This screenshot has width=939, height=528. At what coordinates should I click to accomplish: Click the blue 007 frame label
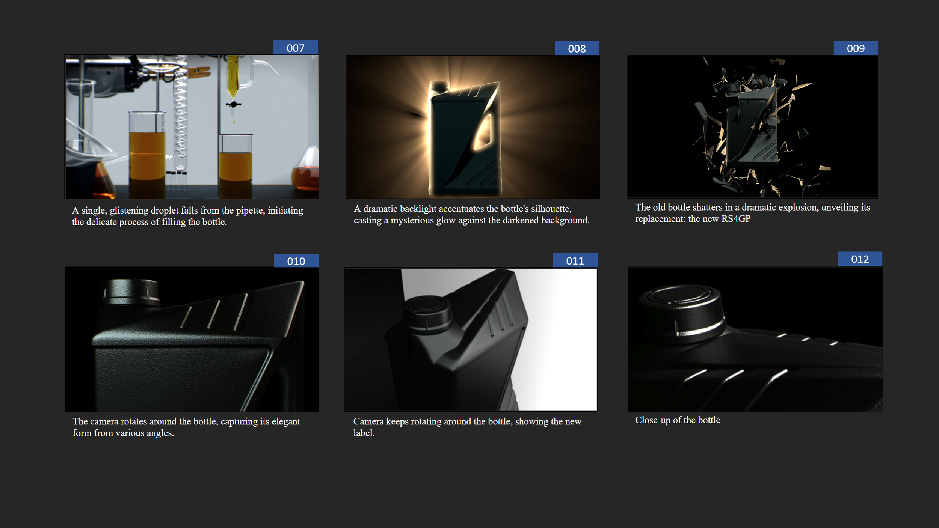pos(295,48)
